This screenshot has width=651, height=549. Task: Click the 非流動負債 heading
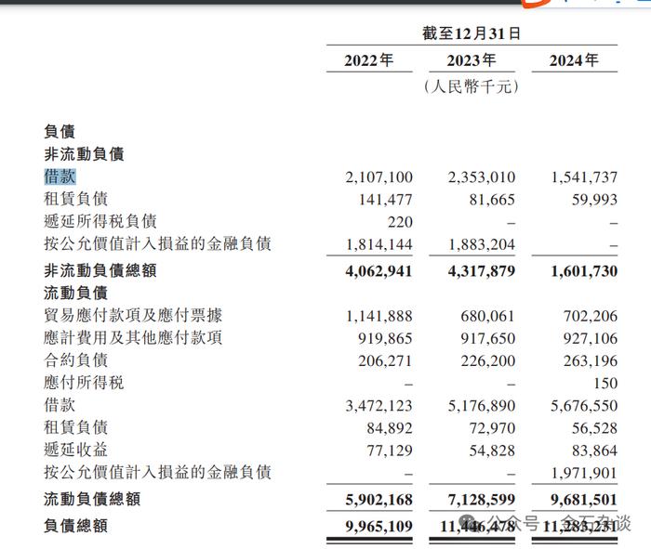pos(84,154)
